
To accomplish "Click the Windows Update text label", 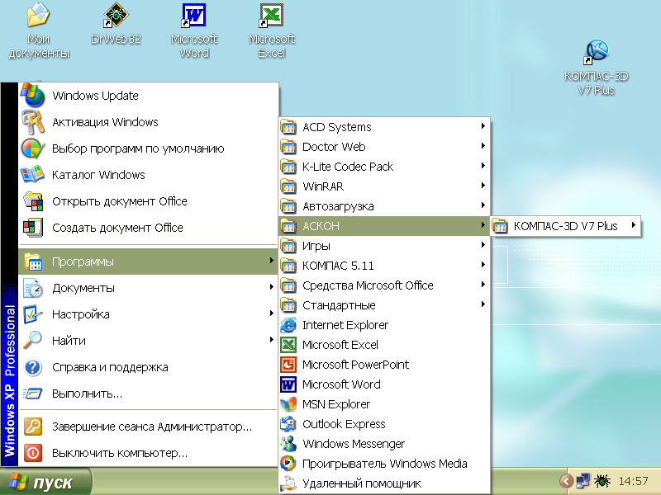I will point(95,96).
